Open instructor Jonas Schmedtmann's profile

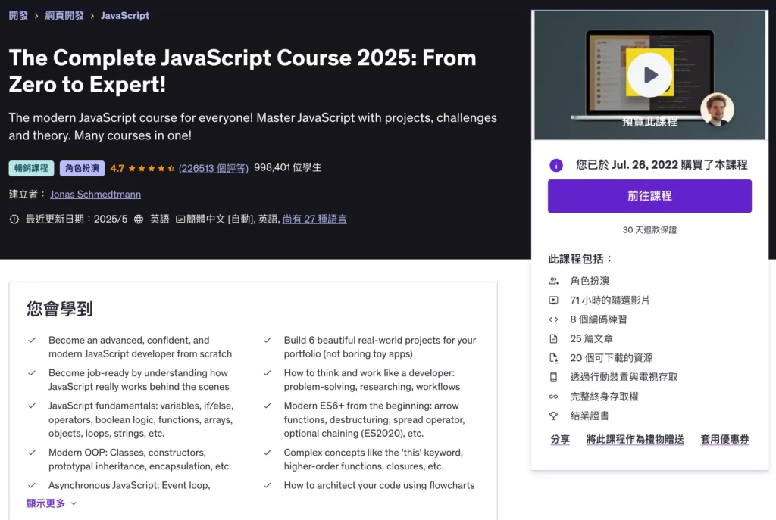95,195
